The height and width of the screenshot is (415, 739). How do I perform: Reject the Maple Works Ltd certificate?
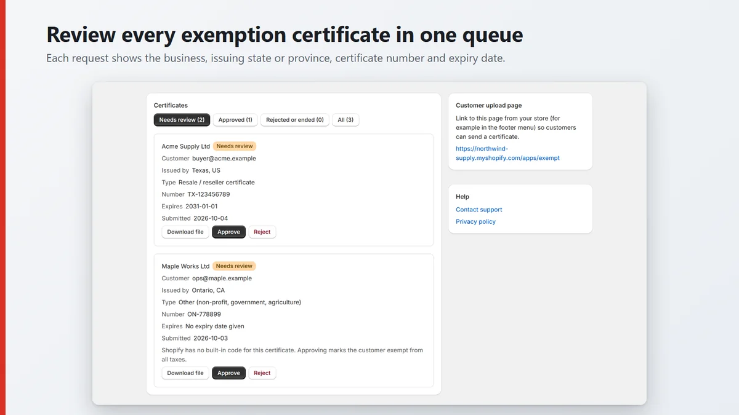[x=262, y=373]
